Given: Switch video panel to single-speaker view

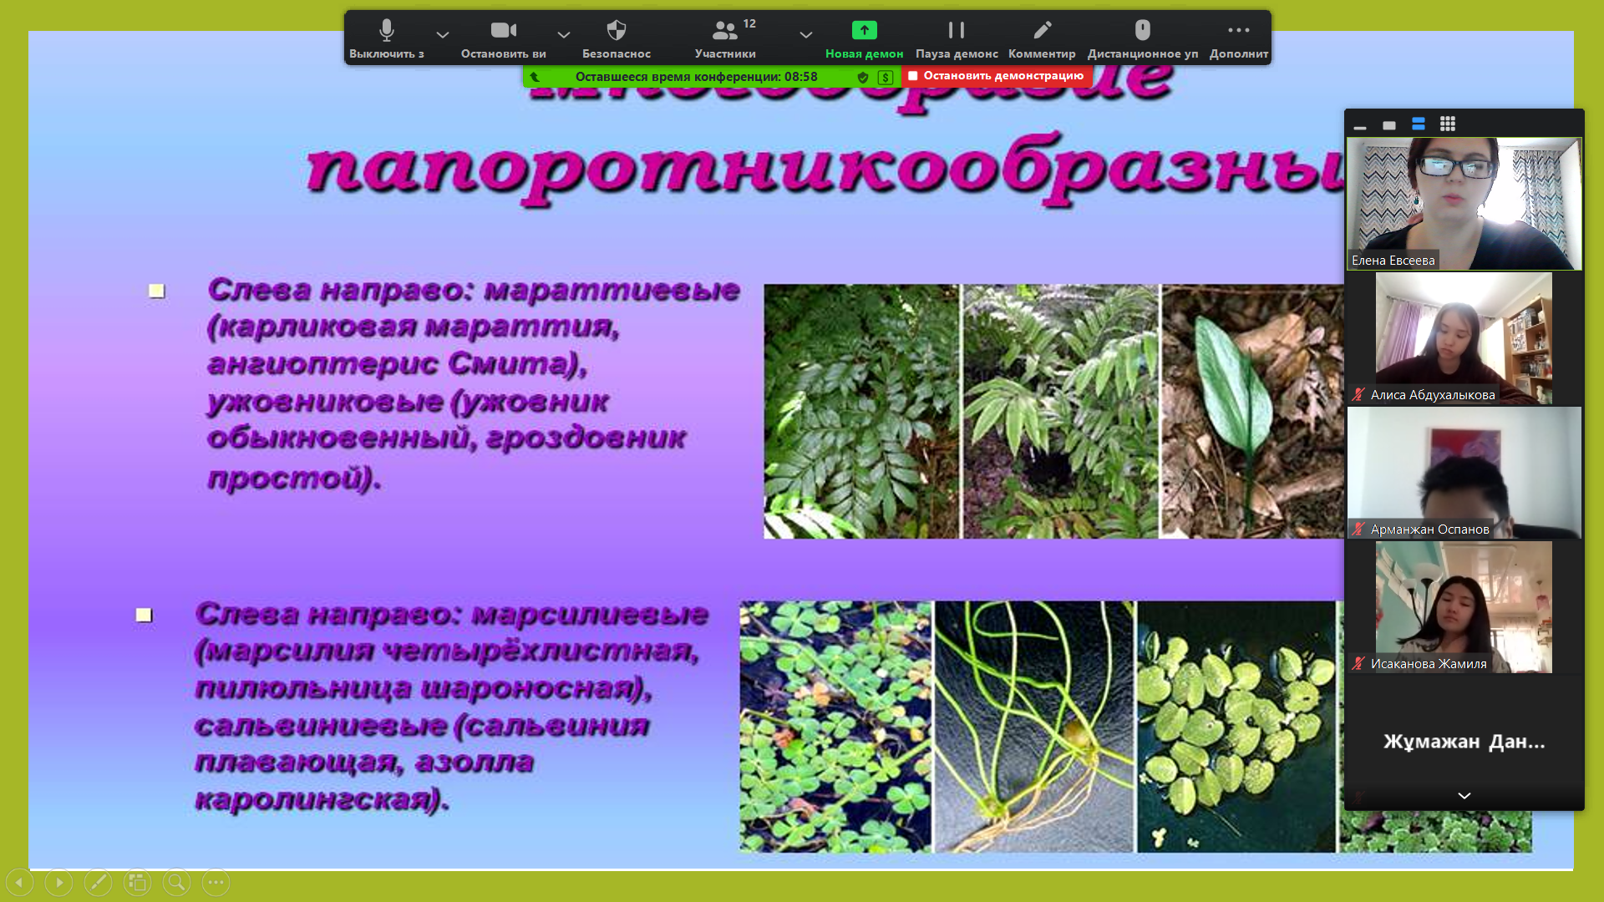Looking at the screenshot, I should 1389,125.
